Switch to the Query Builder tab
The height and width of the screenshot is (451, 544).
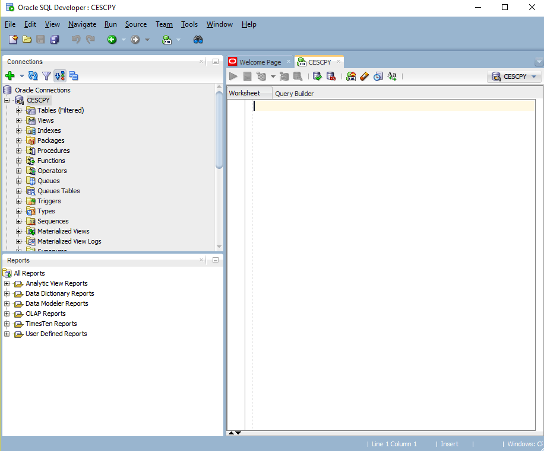coord(294,94)
